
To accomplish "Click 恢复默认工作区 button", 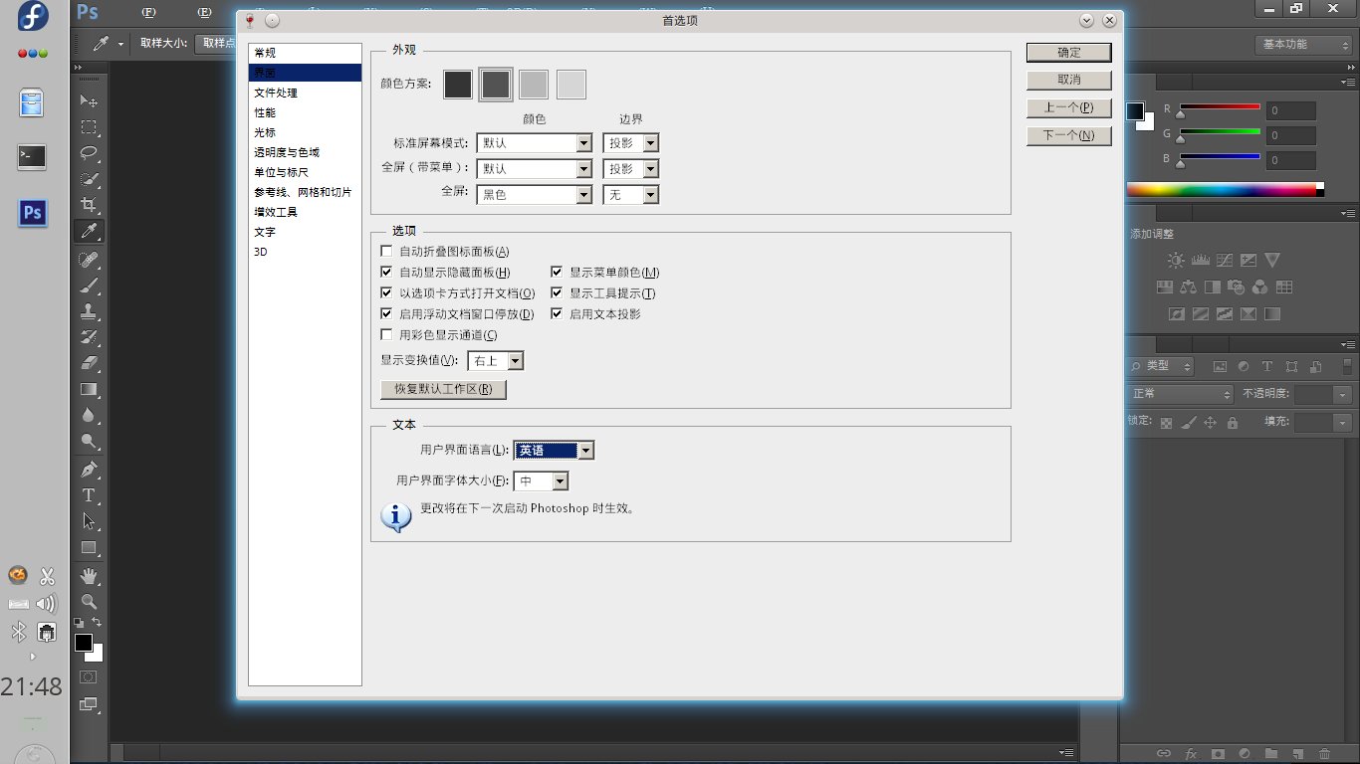I will pyautogui.click(x=444, y=389).
